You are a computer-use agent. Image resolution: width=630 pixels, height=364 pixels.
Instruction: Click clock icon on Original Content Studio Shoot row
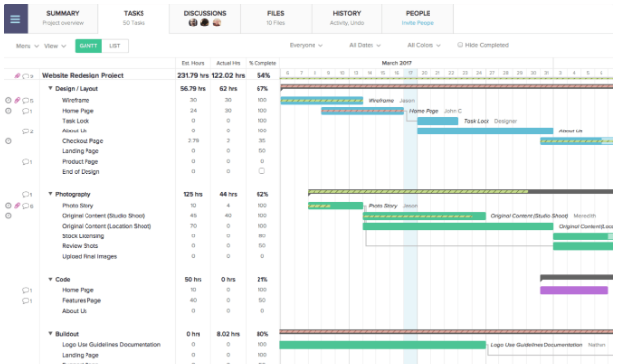point(8,216)
